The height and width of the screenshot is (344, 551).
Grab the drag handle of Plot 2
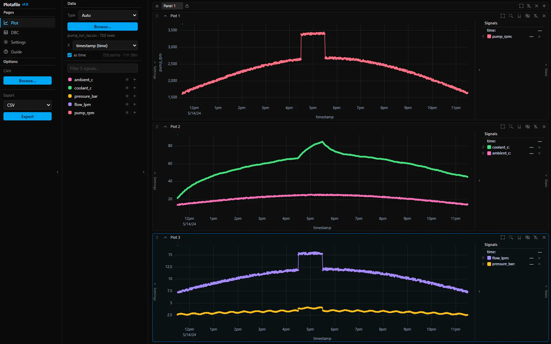tap(157, 127)
